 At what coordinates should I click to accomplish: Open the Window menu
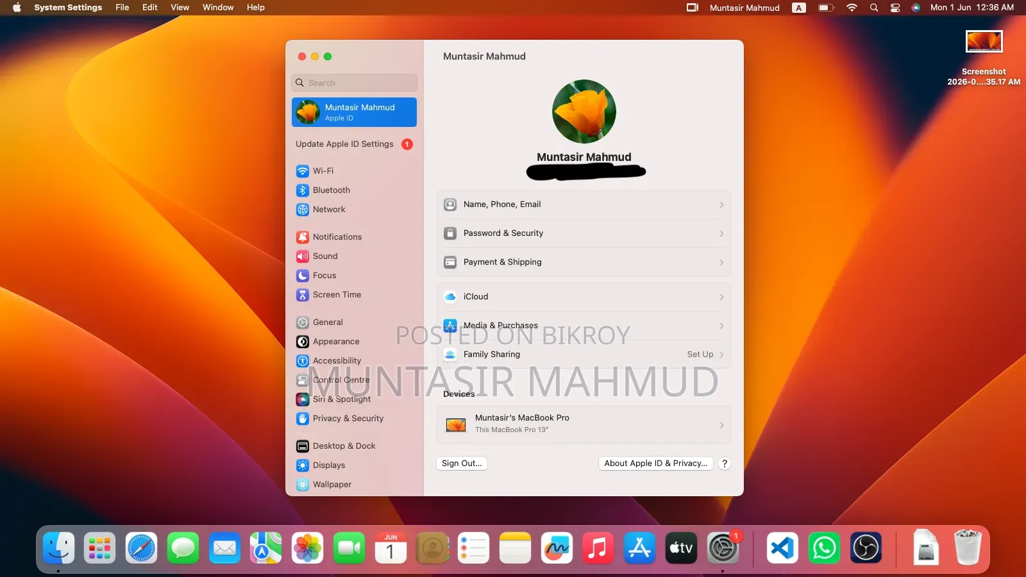click(x=218, y=8)
